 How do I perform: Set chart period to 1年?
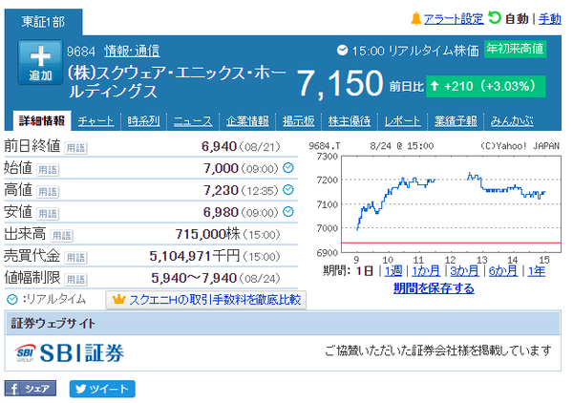(537, 271)
